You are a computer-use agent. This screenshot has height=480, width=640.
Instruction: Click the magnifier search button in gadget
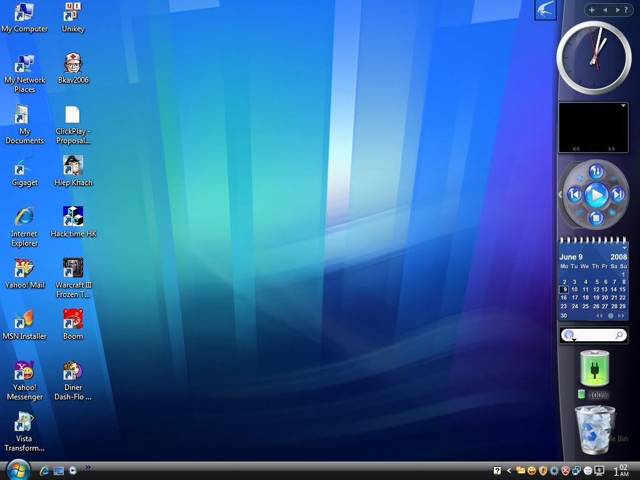tap(619, 335)
